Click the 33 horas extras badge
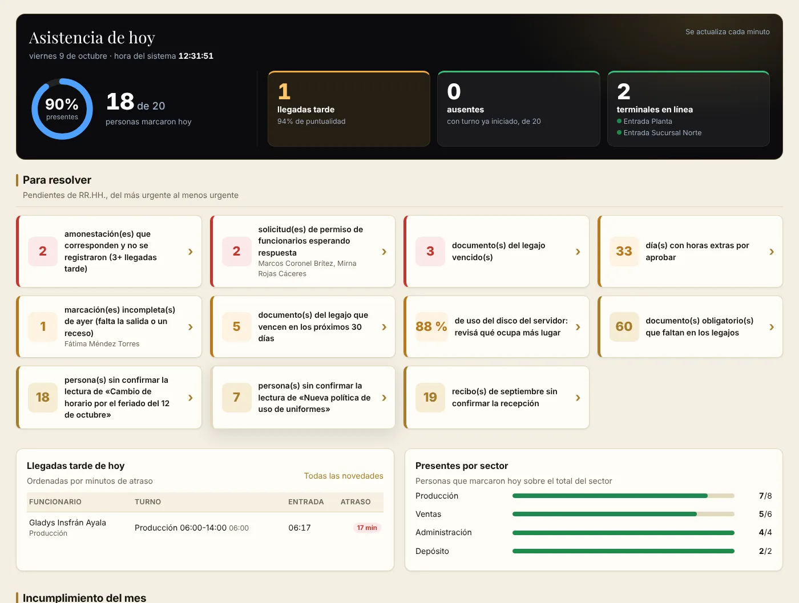Screen dimensions: 799x603 [x=624, y=252]
